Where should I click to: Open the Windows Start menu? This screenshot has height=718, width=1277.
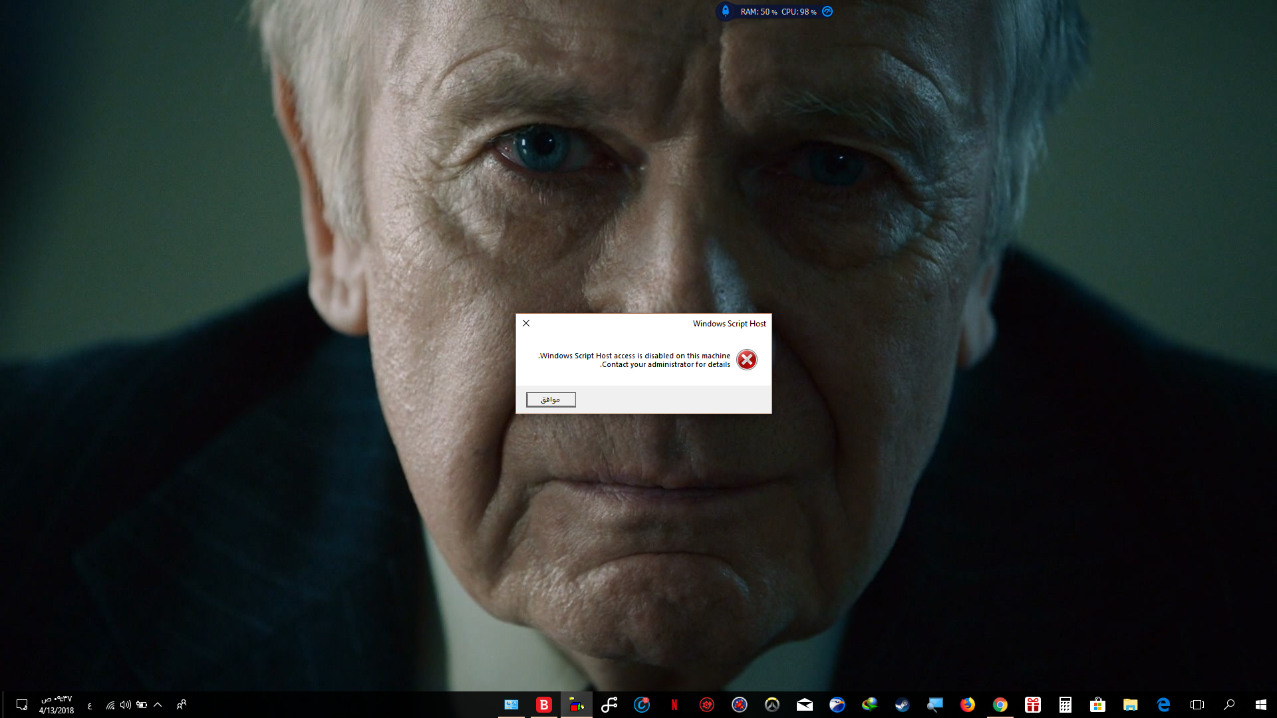coord(1260,705)
